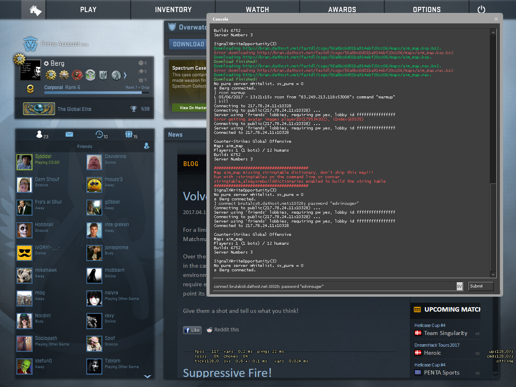Click the console command input field
This screenshot has height=387, width=516.
tap(334, 286)
